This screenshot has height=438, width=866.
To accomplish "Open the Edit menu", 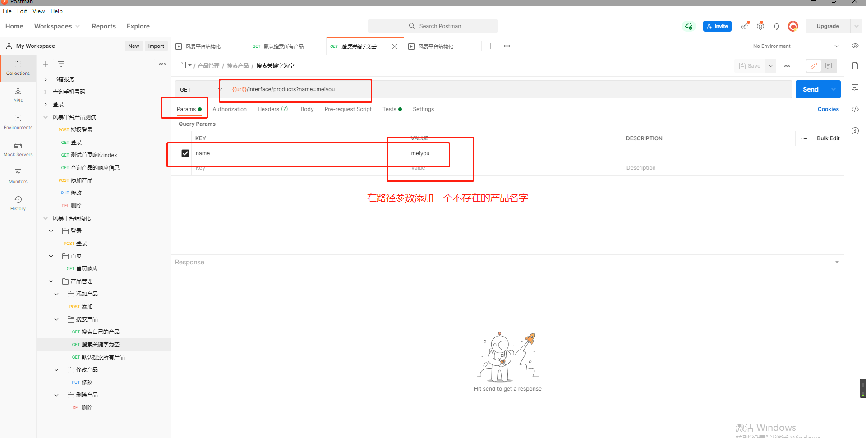I will click(22, 11).
